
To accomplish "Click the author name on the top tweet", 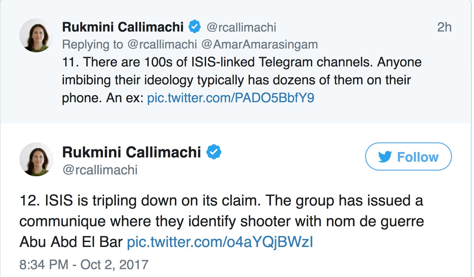I will [x=123, y=27].
